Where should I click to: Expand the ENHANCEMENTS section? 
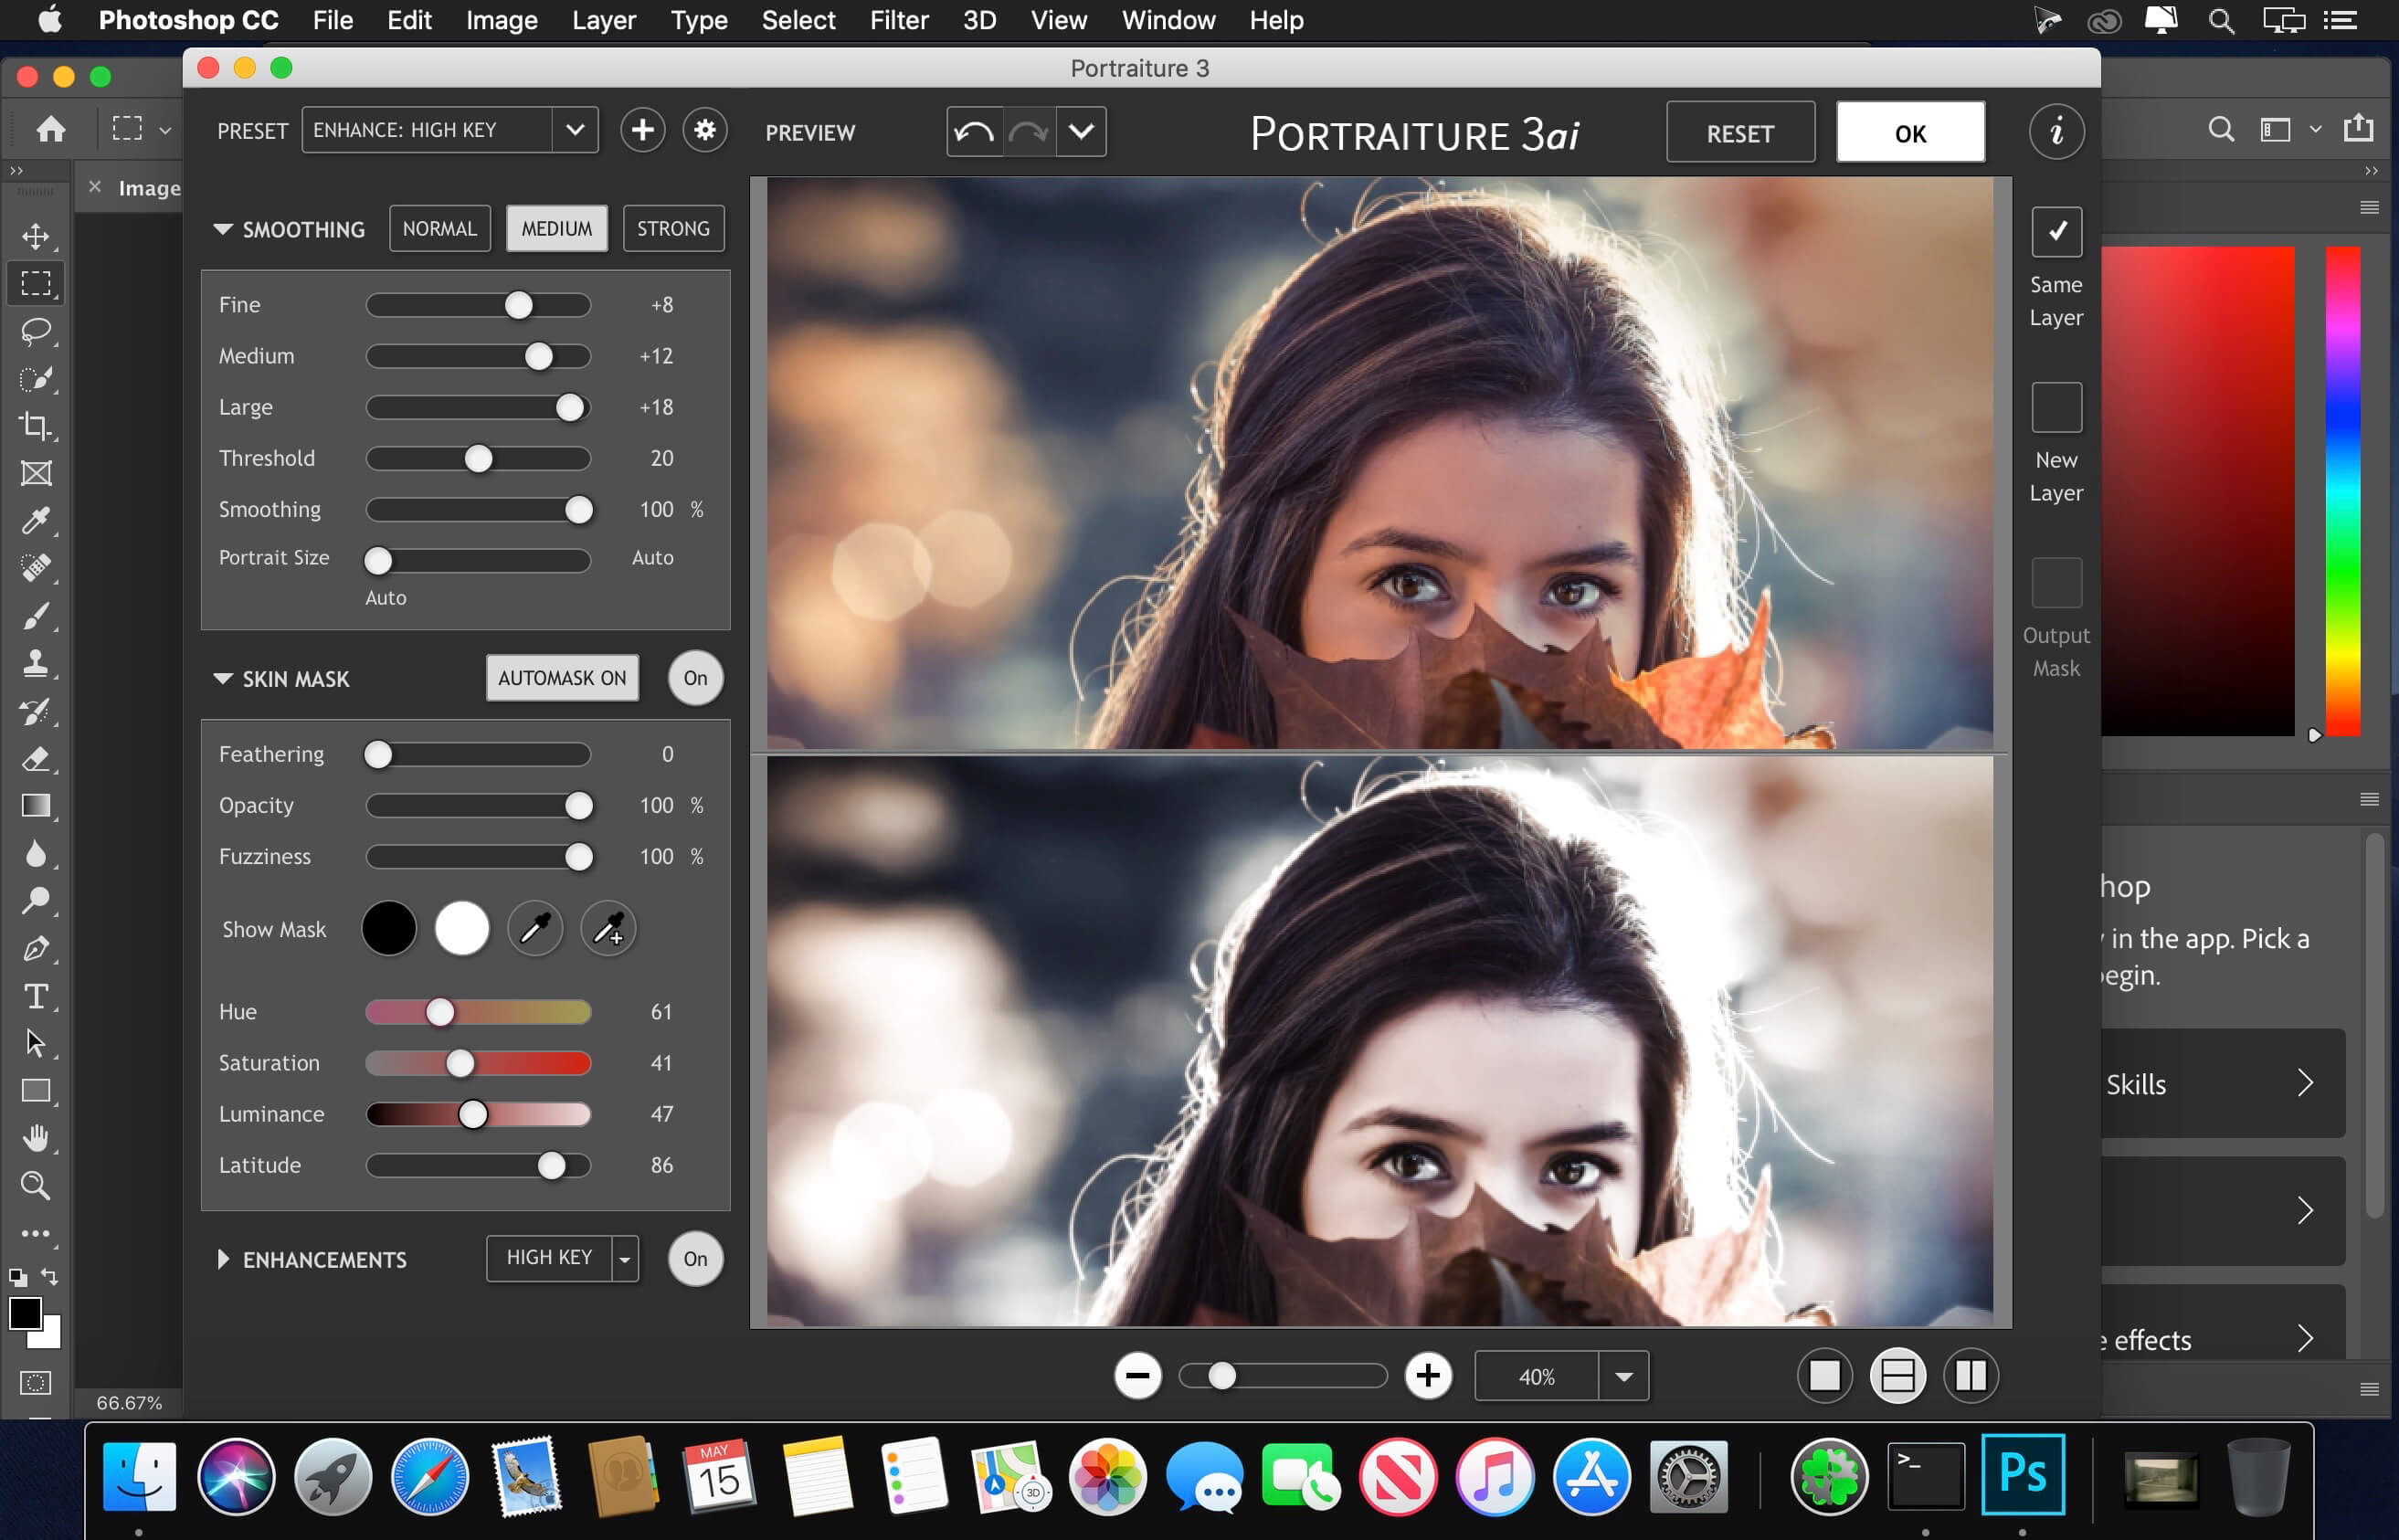[222, 1257]
